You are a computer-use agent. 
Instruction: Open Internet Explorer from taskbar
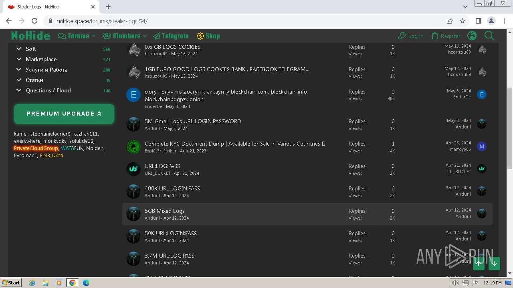32,283
